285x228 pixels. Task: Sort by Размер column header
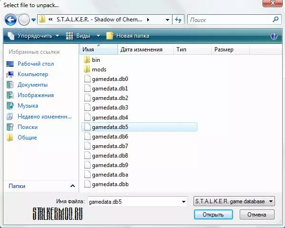[x=231, y=49]
